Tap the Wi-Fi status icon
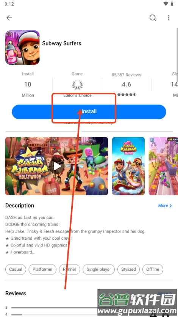Screen dimensions: 178x317 pyautogui.click(x=166, y=4)
